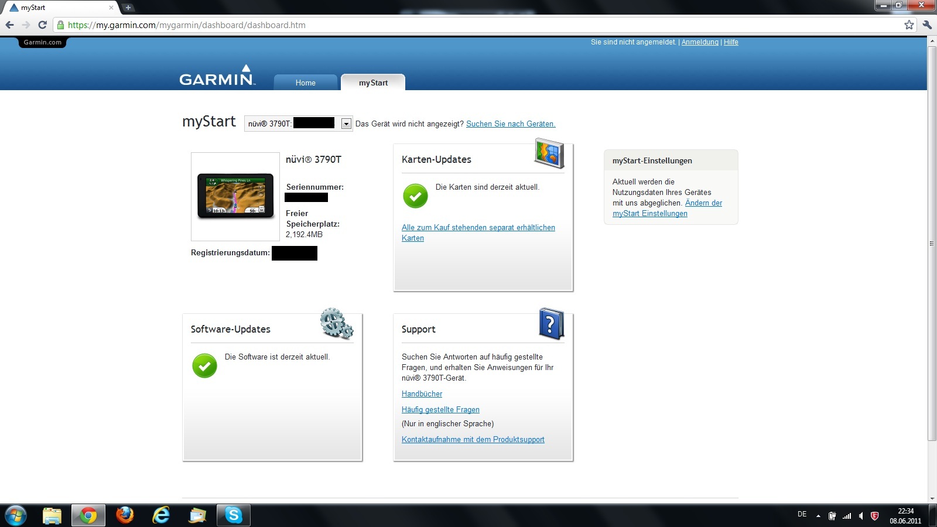This screenshot has height=527, width=937.
Task: Expand the nüvi 3790T device dropdown
Action: pyautogui.click(x=346, y=124)
